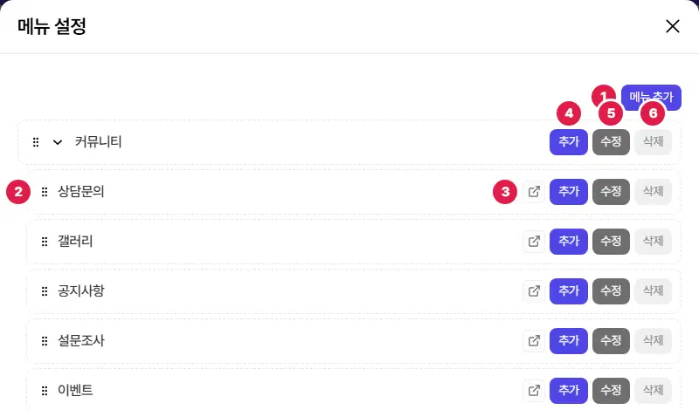Select the 이벤트 menu item label
Image resolution: width=699 pixels, height=410 pixels.
click(x=75, y=391)
